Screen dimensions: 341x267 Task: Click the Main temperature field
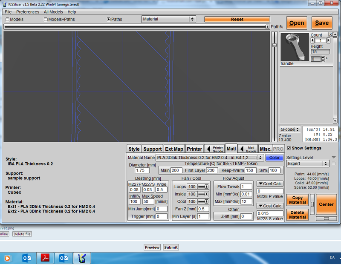[177, 170]
